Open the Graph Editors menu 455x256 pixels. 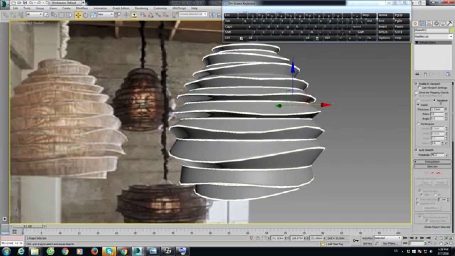pyautogui.click(x=121, y=8)
